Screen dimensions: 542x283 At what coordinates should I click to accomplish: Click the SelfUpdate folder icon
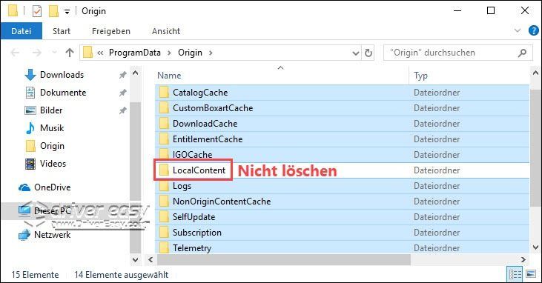[x=164, y=217]
